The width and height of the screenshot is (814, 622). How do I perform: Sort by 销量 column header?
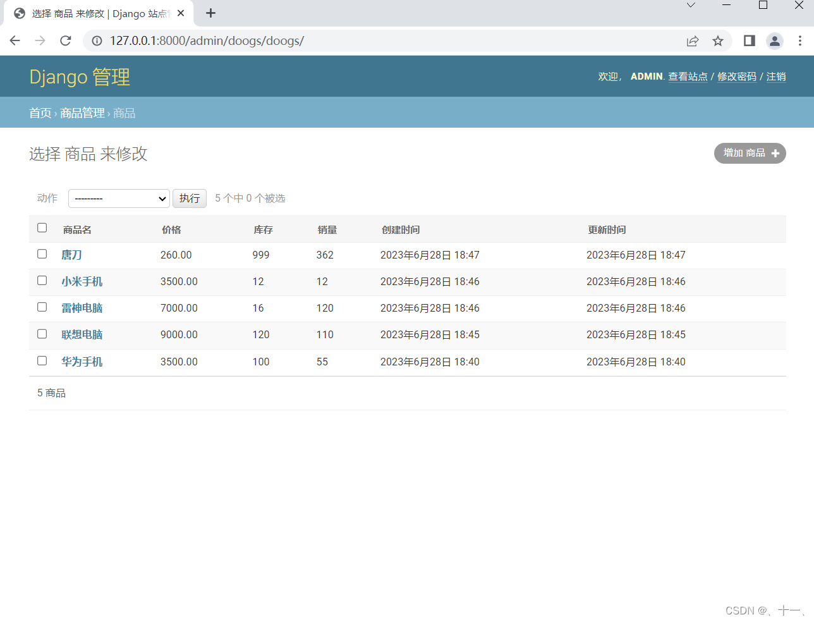pos(327,229)
